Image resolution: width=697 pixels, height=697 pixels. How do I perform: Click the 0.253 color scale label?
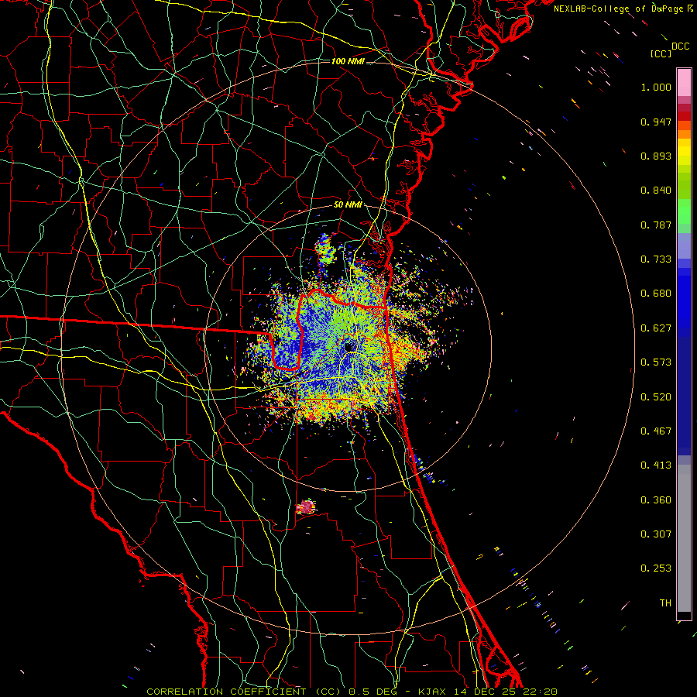[x=656, y=568]
